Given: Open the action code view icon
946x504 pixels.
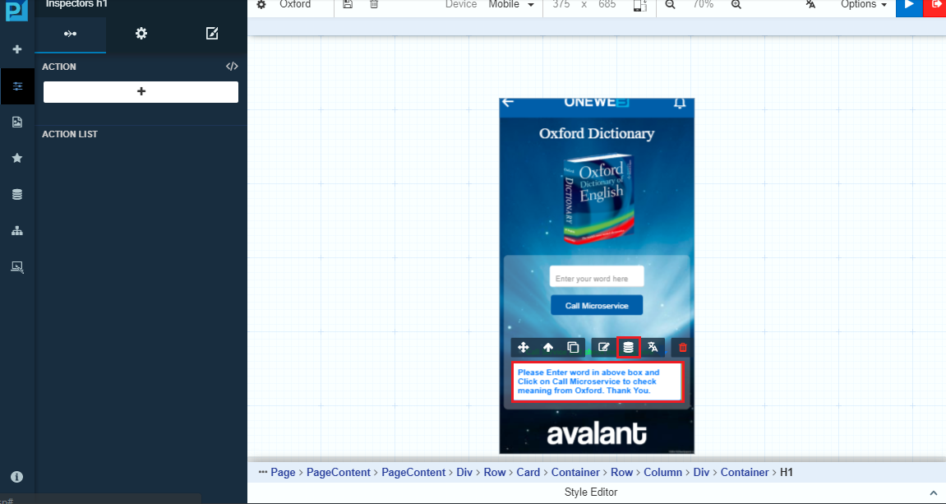Looking at the screenshot, I should tap(232, 67).
